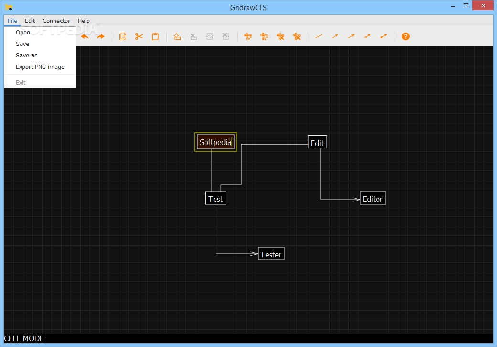Click the Cut scissors icon
This screenshot has width=497, height=347.
[x=139, y=36]
